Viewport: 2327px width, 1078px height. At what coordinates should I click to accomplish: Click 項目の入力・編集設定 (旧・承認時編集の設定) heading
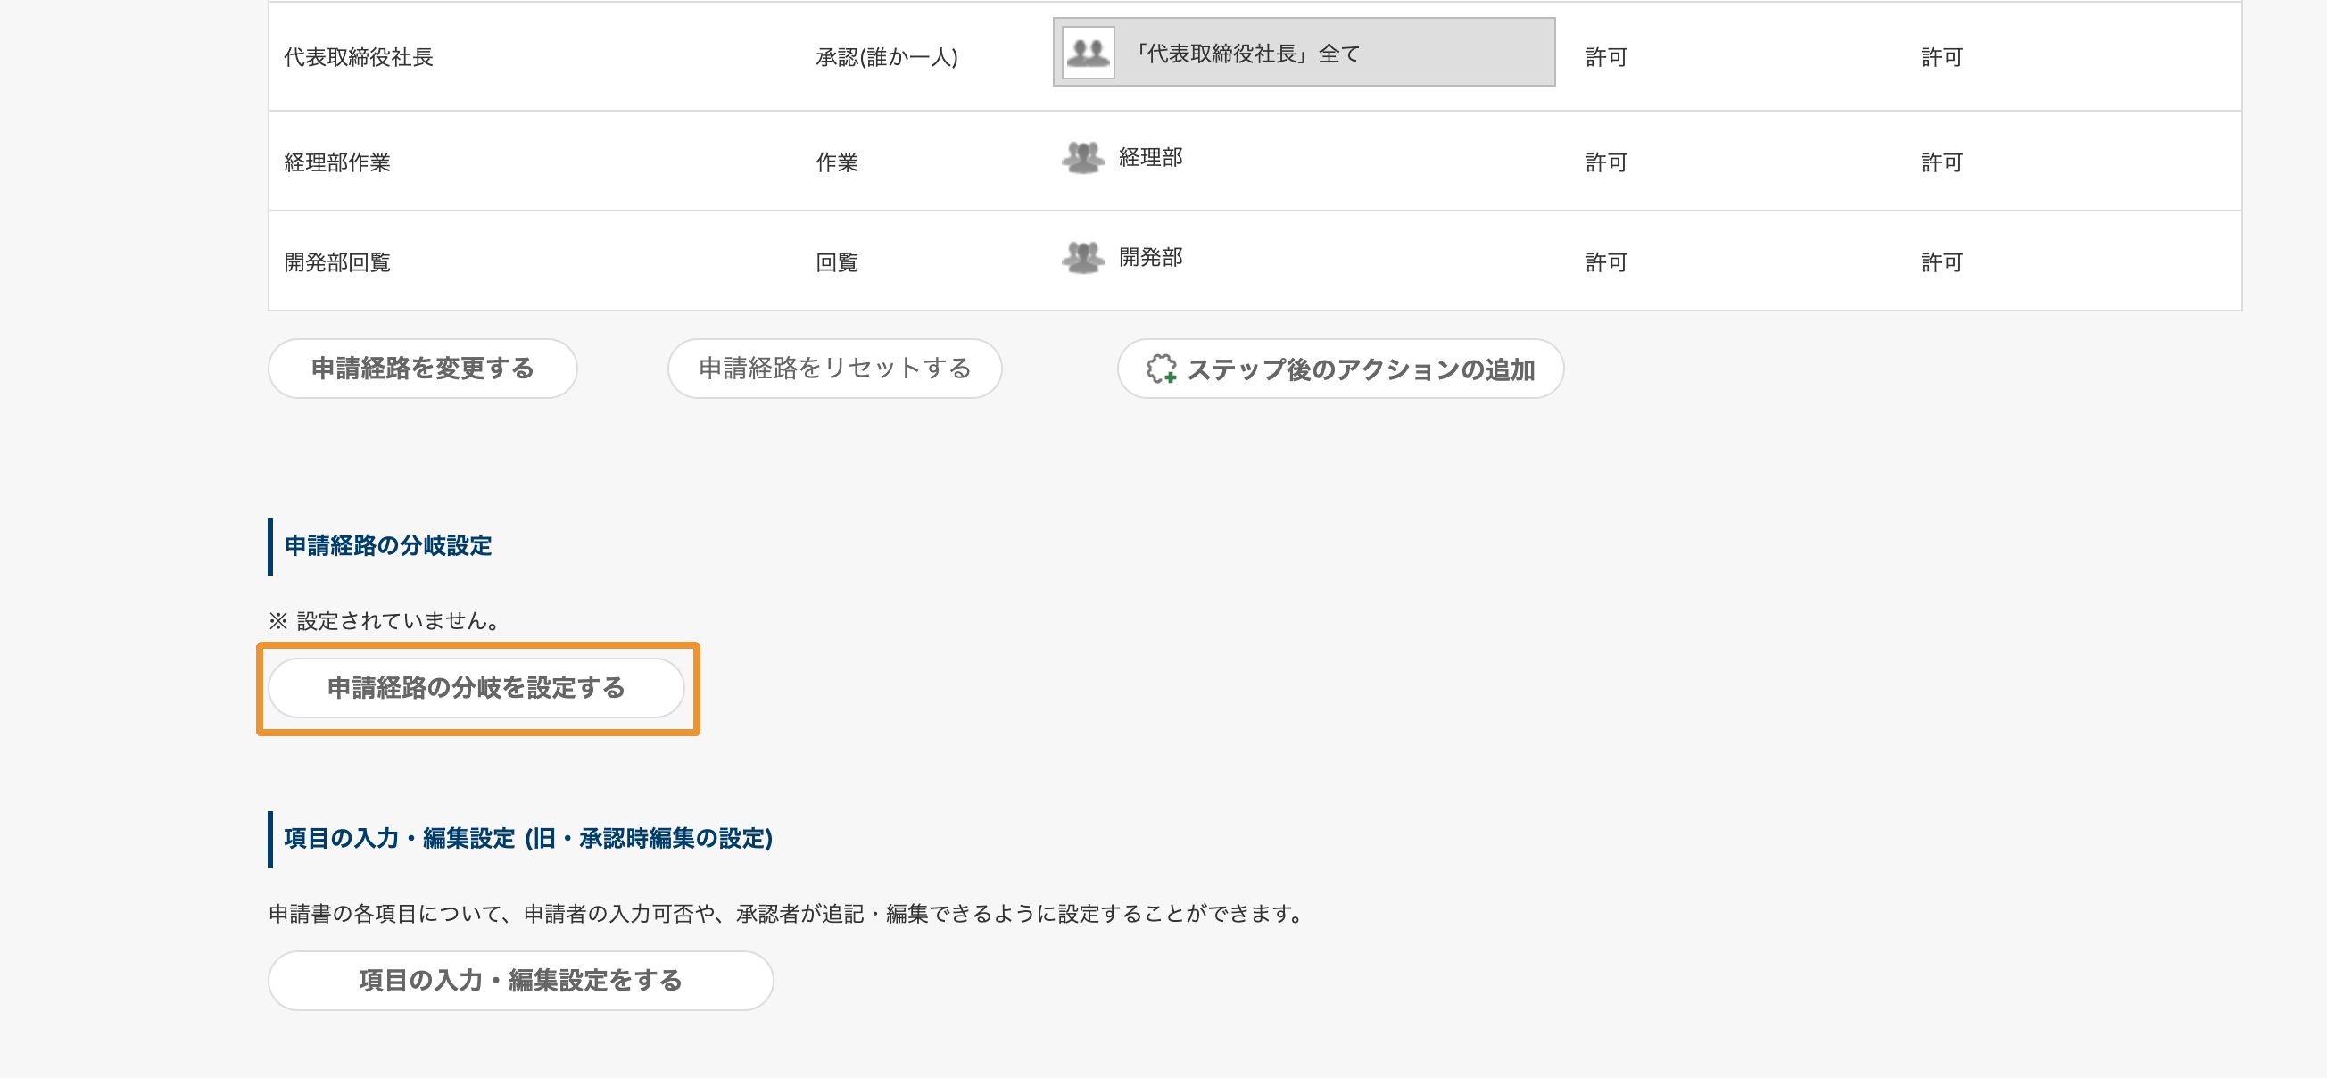[x=528, y=839]
